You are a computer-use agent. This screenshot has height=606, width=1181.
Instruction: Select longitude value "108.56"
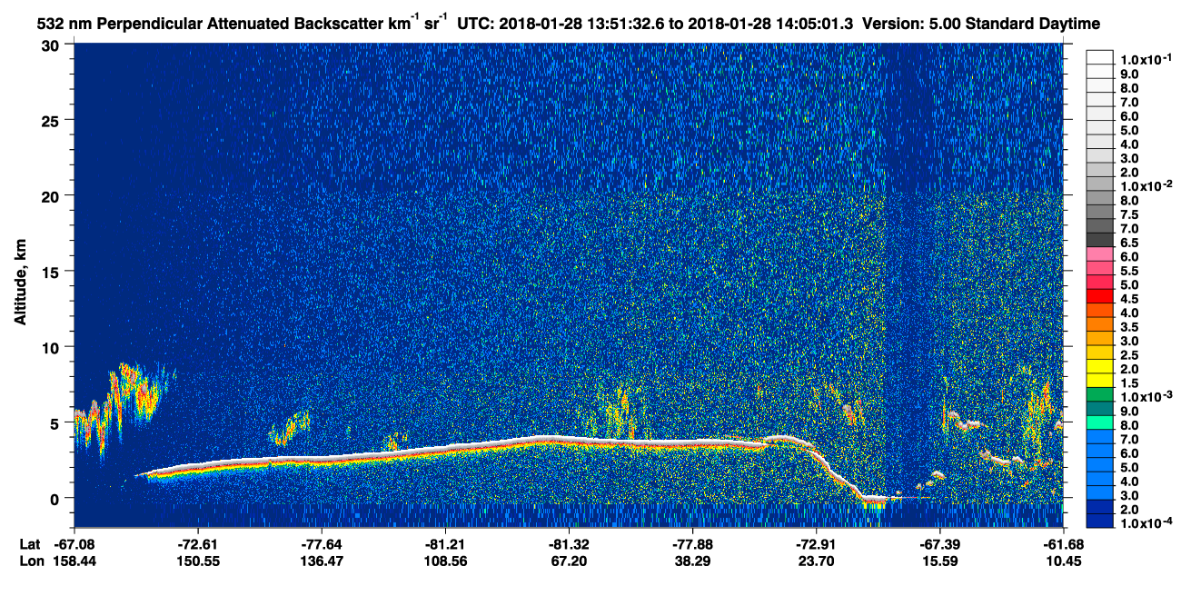tap(445, 561)
